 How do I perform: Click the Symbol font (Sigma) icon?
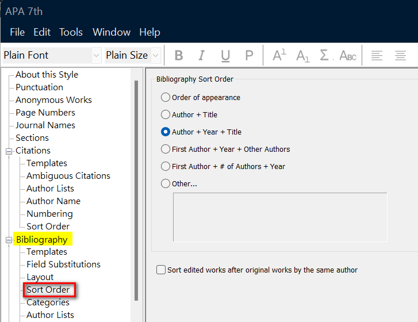coord(324,55)
